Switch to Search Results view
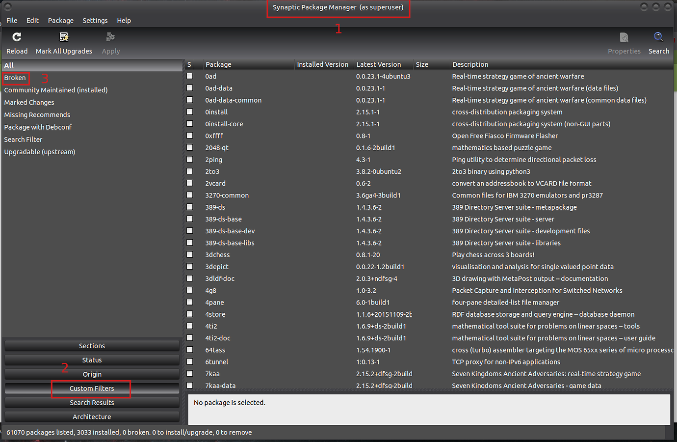This screenshot has height=442, width=677. 92,403
